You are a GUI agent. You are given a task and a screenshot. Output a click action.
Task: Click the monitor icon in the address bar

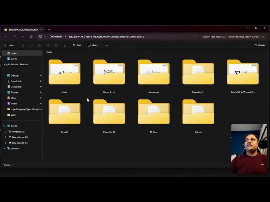[40, 37]
